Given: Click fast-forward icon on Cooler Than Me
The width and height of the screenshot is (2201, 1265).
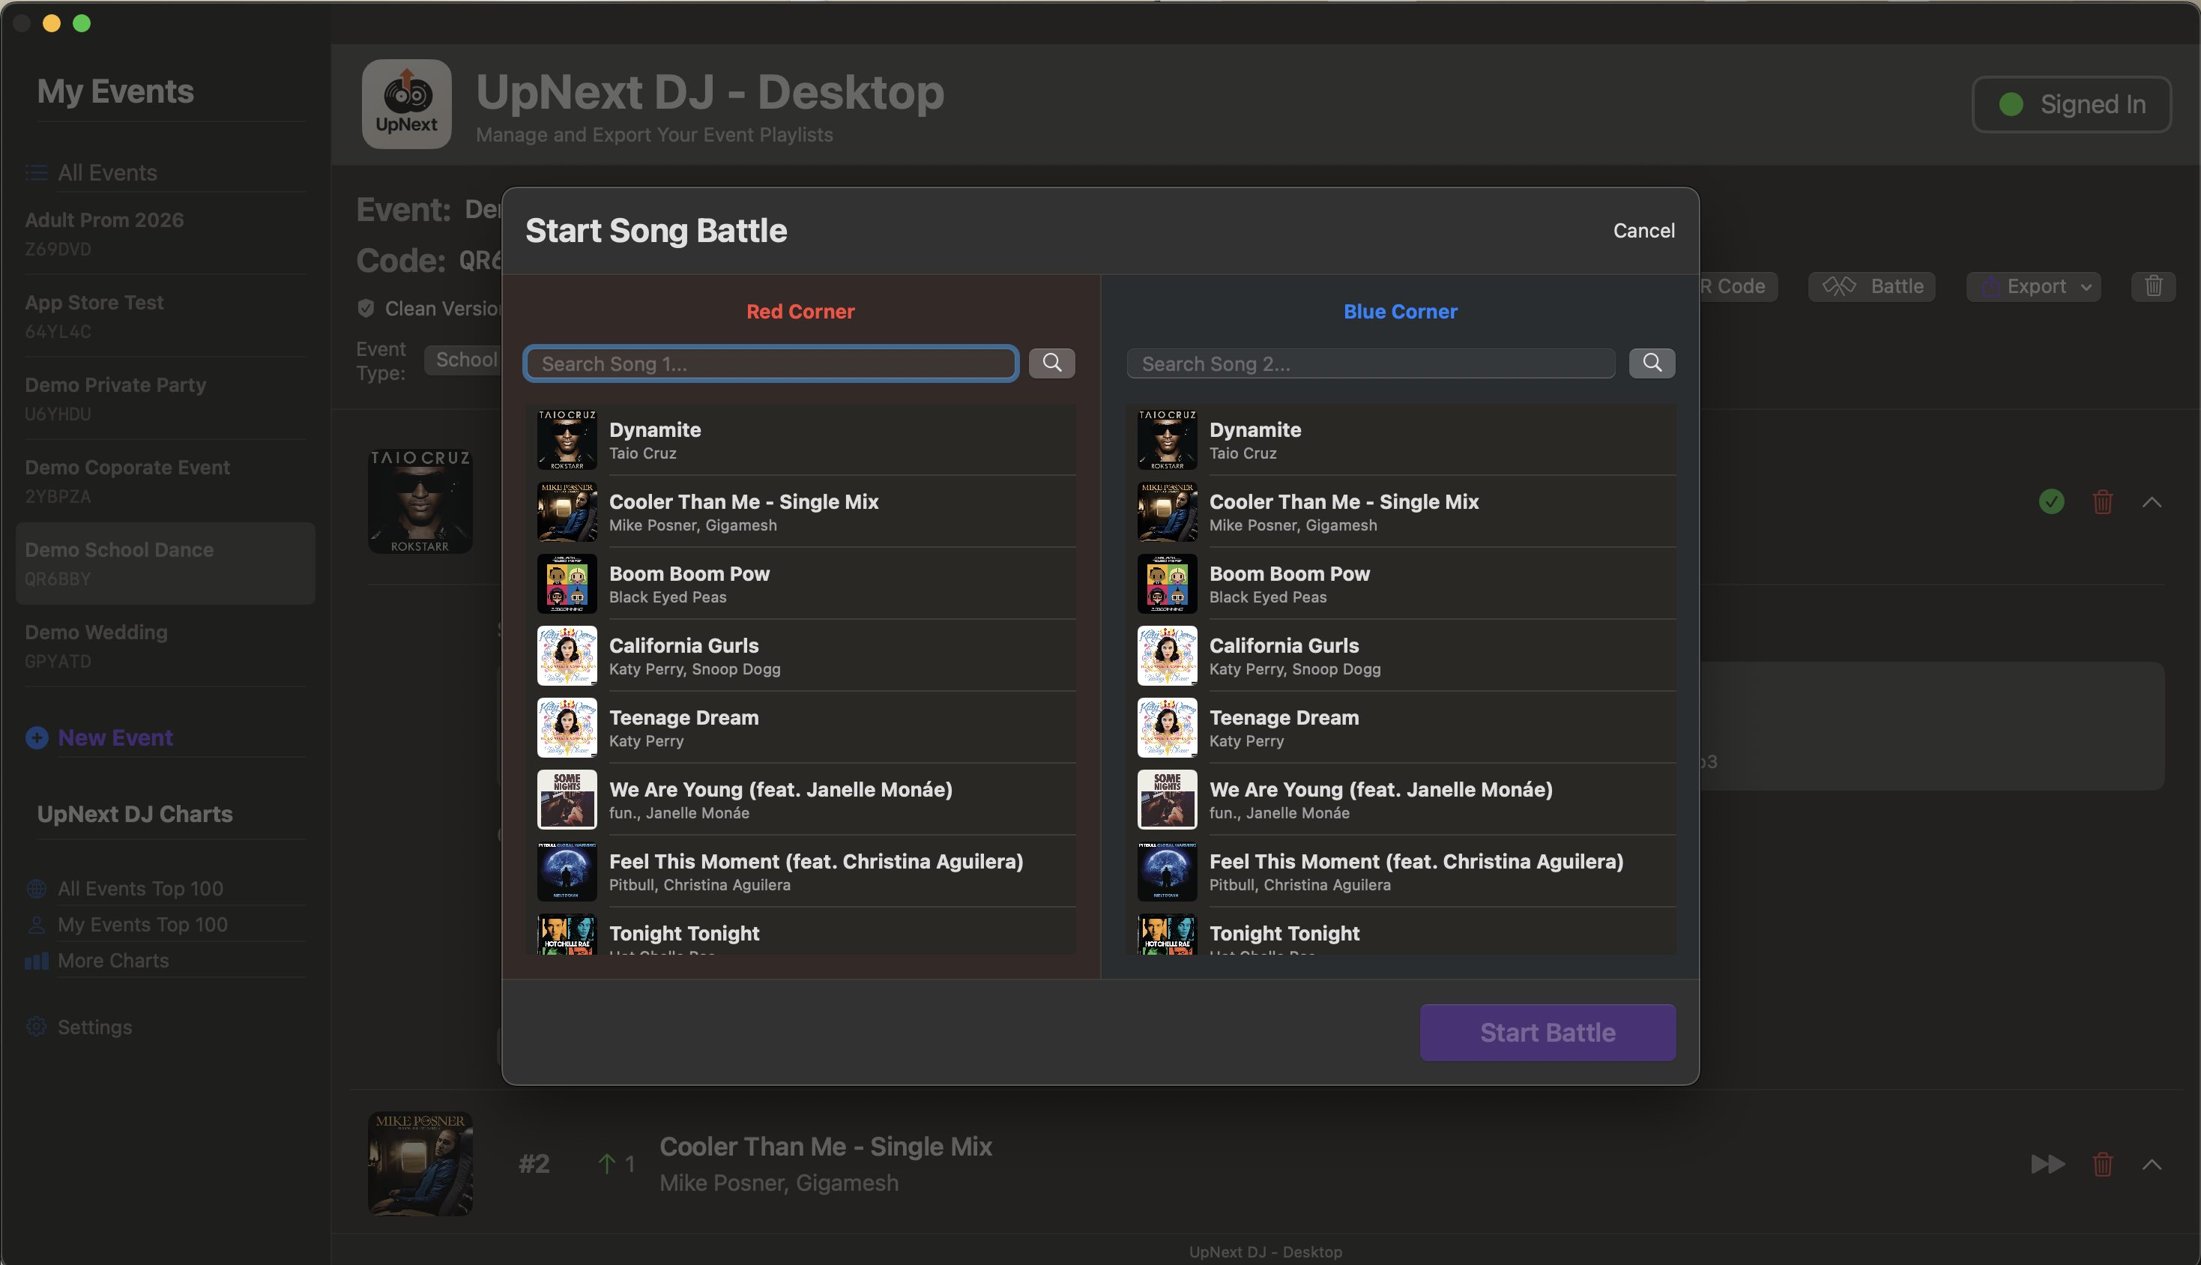Looking at the screenshot, I should click(x=2047, y=1163).
